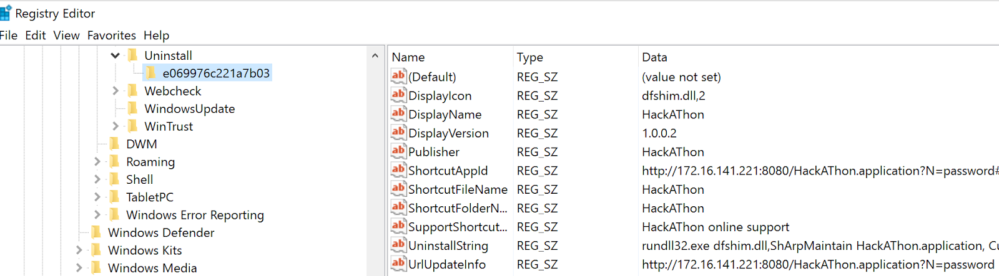Screen dimensions: 999x276
Task: Click the string icon beside DisplayIcon
Action: (x=398, y=95)
